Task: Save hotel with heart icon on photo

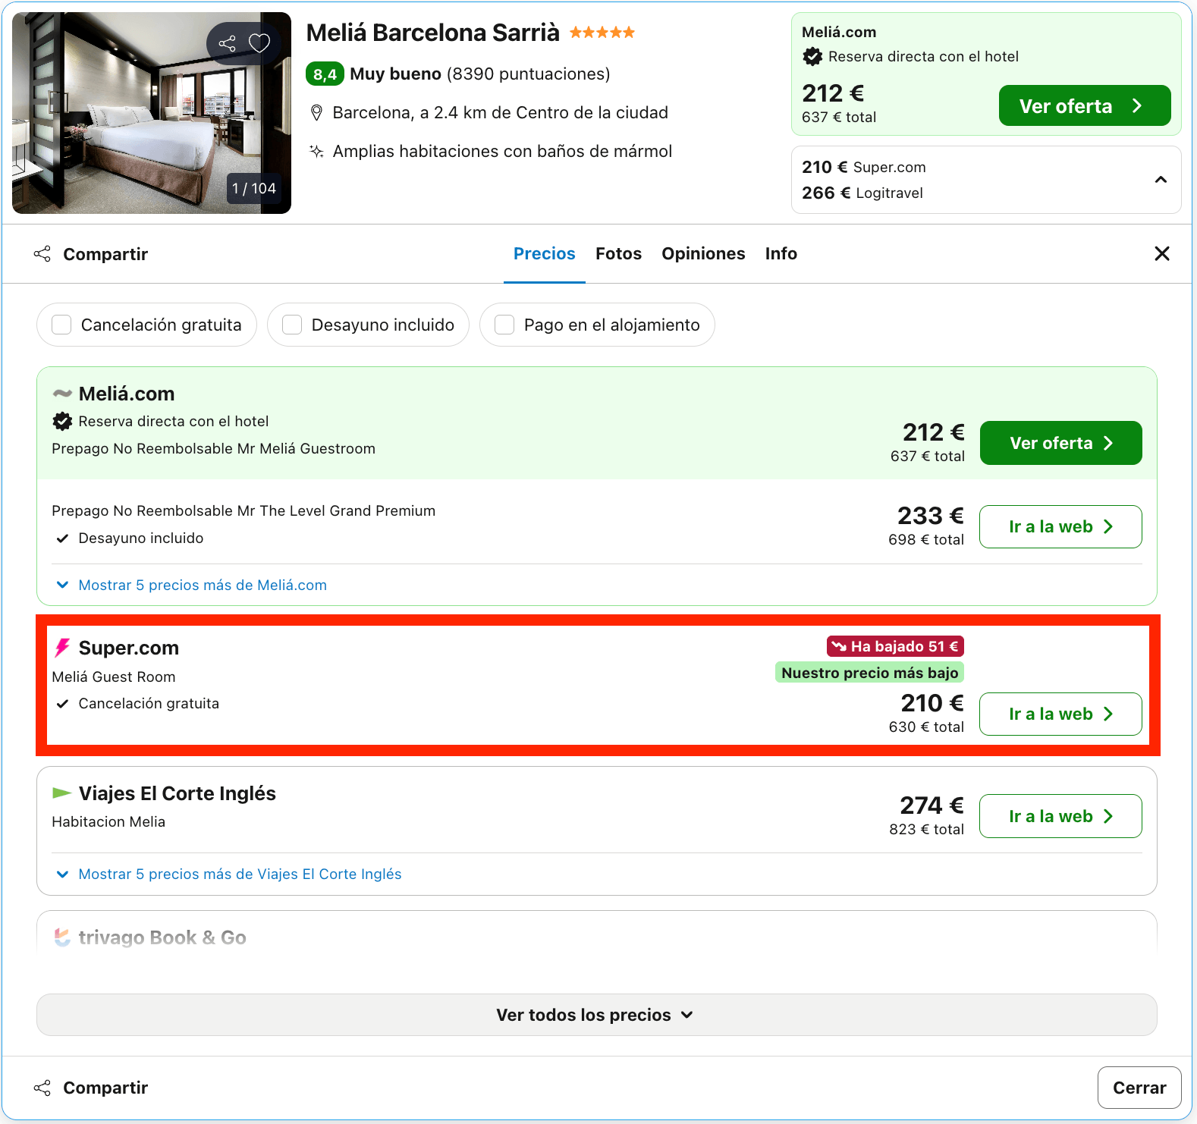Action: point(259,43)
